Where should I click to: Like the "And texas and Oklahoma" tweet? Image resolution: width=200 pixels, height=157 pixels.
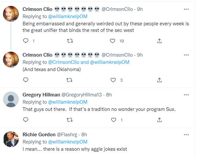coord(112,80)
